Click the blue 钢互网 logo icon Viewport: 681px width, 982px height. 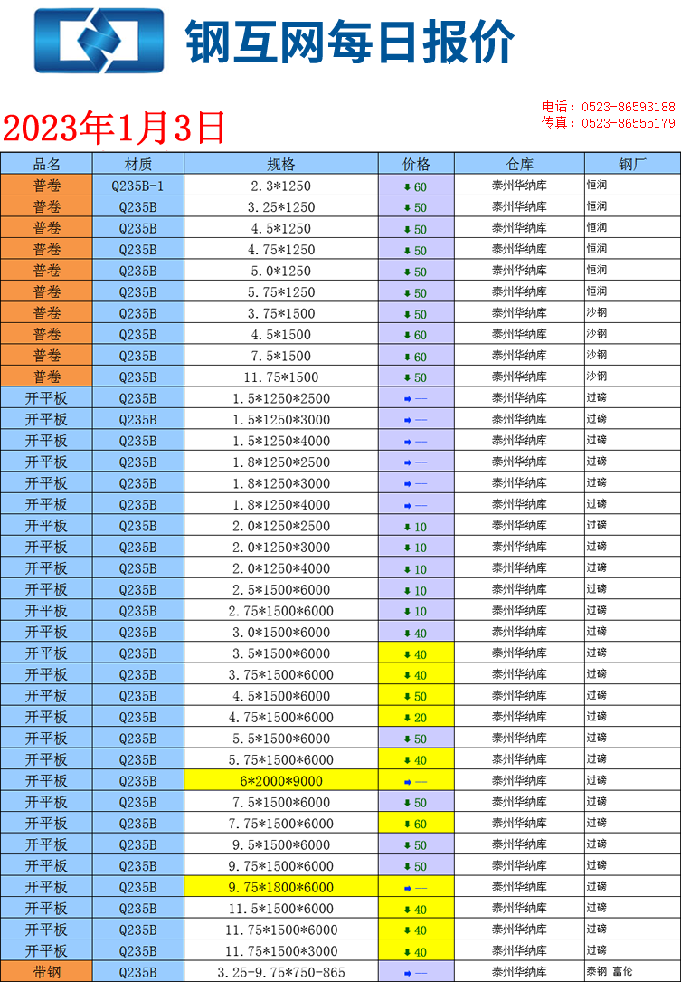point(99,41)
